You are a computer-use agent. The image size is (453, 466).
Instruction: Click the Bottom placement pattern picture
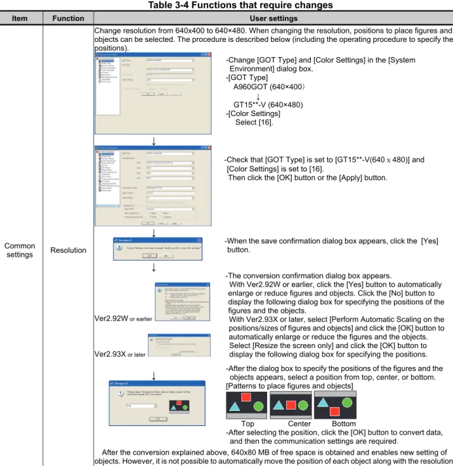[x=335, y=405]
